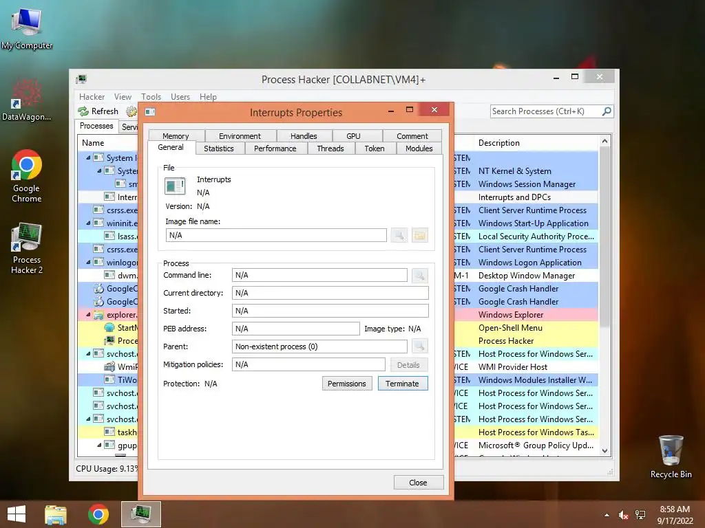
Task: Collapse the explorer.exe tree node
Action: click(x=88, y=315)
